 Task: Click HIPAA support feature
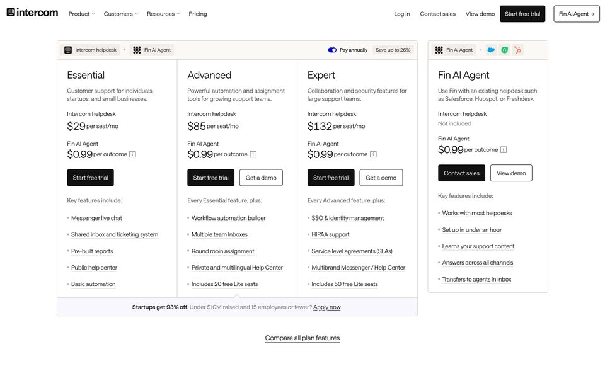(x=330, y=234)
